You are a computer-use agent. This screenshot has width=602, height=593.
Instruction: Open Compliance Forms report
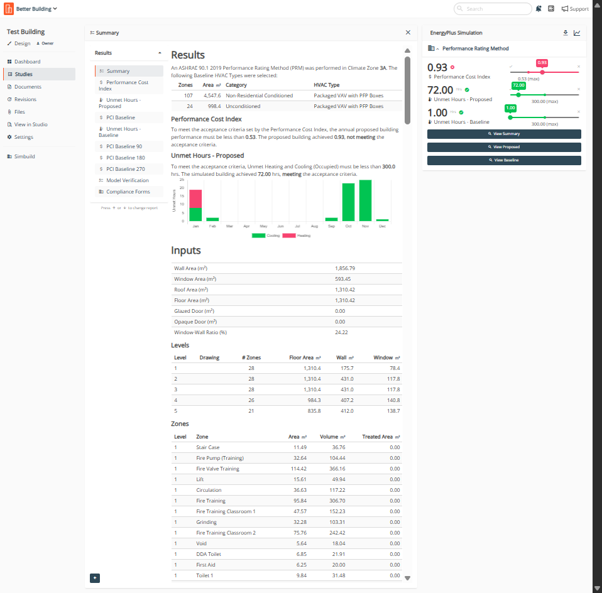tap(129, 192)
